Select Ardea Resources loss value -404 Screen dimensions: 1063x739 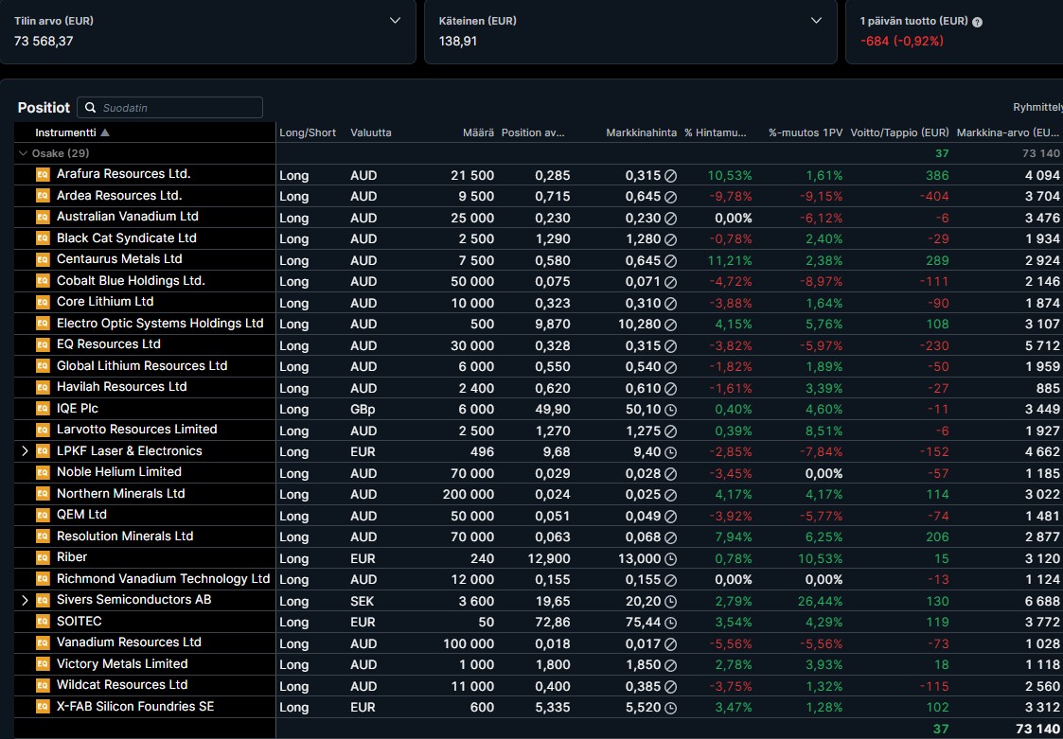point(934,197)
